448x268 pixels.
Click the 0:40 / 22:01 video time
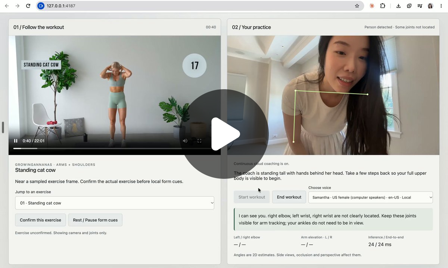pos(34,141)
